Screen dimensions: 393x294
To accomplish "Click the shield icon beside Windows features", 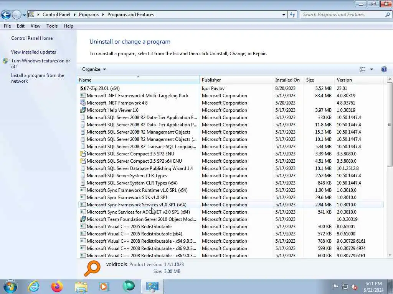I will (x=5, y=61).
